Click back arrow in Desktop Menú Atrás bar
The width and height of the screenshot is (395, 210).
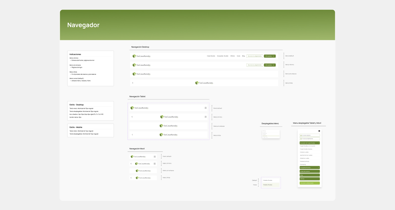[x=133, y=83]
